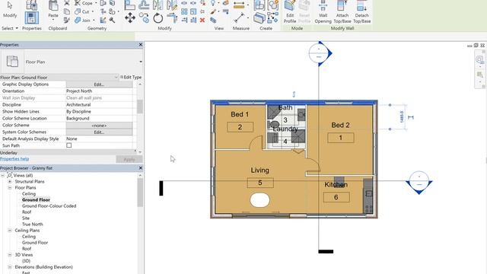This screenshot has width=487, height=274.
Task: Open the Site floor plan view
Action: pyautogui.click(x=26, y=218)
